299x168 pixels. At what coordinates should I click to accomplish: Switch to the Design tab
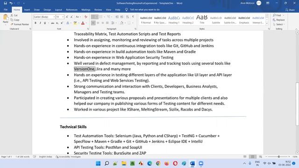click(47, 10)
